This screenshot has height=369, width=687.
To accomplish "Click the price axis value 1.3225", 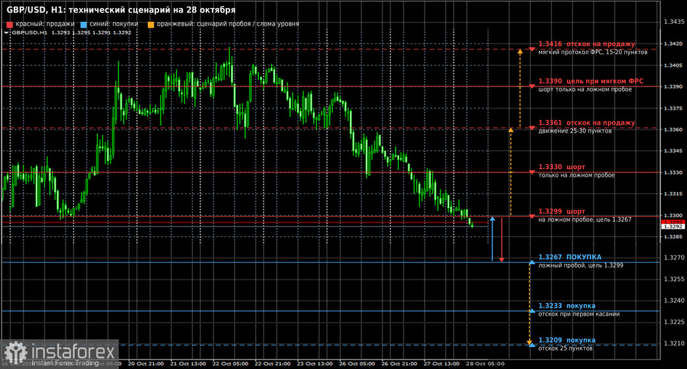I will [674, 322].
